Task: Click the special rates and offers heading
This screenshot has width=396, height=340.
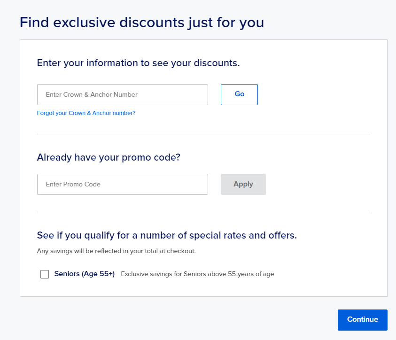Action: click(167, 235)
